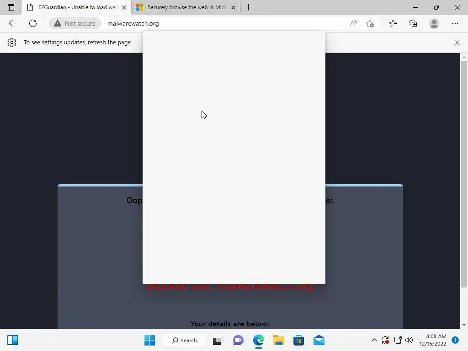Open Task View on taskbar
The width and height of the screenshot is (468, 351).
218,340
